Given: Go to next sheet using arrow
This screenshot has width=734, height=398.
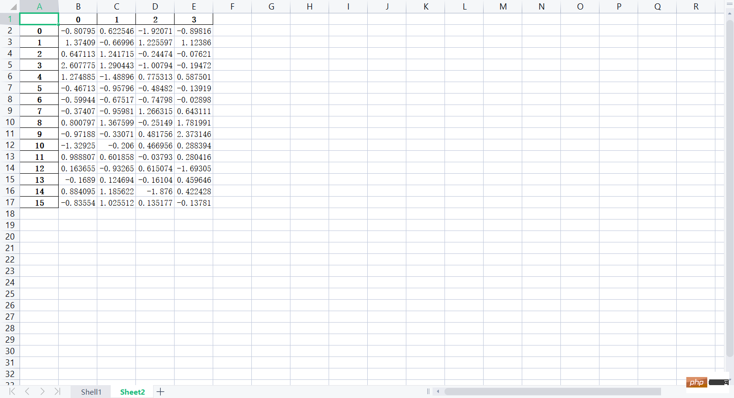Looking at the screenshot, I should (x=42, y=391).
